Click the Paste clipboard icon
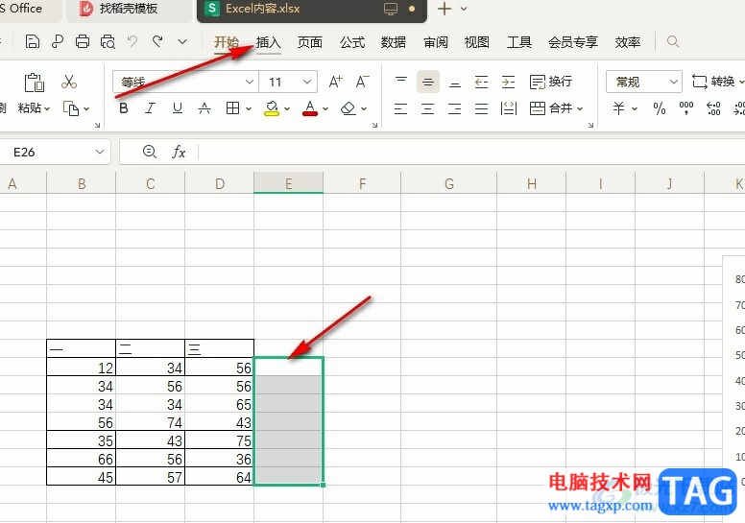The width and height of the screenshot is (745, 523). 35,83
